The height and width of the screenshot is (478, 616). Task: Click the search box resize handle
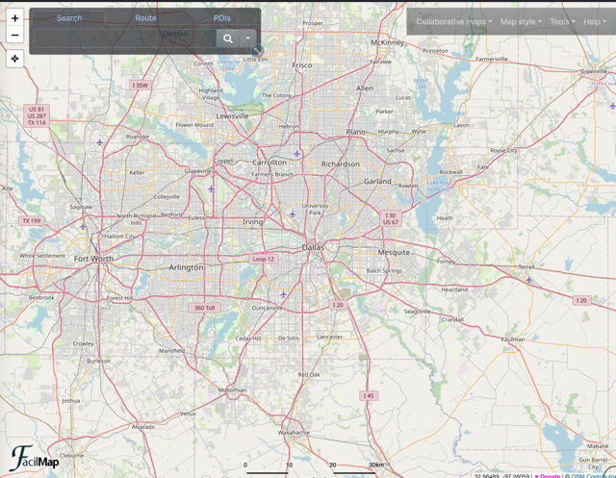pyautogui.click(x=257, y=51)
